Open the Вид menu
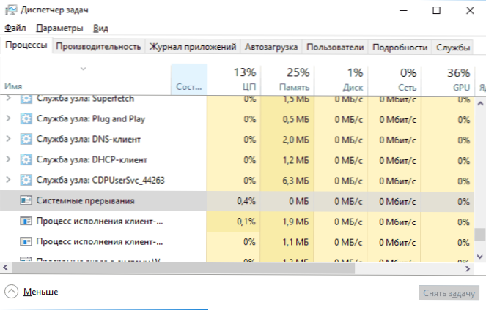Image resolution: width=486 pixels, height=310 pixels. [100, 28]
